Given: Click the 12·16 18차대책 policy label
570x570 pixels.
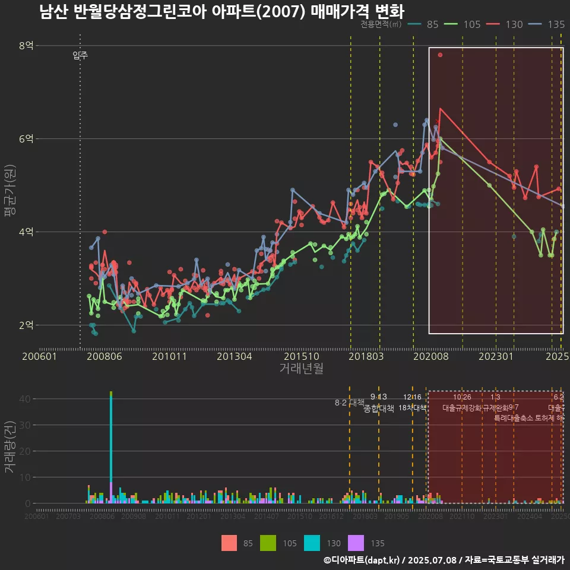Looking at the screenshot, I should [x=412, y=403].
